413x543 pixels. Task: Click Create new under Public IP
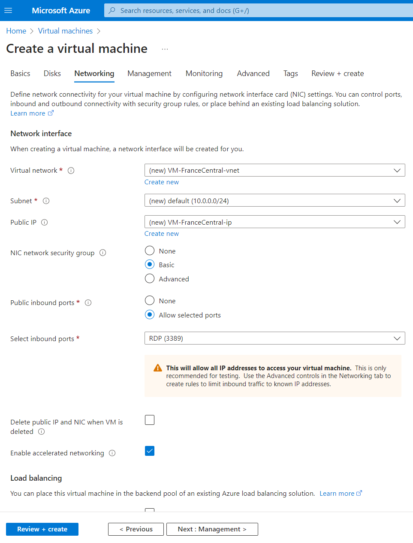[x=162, y=234]
